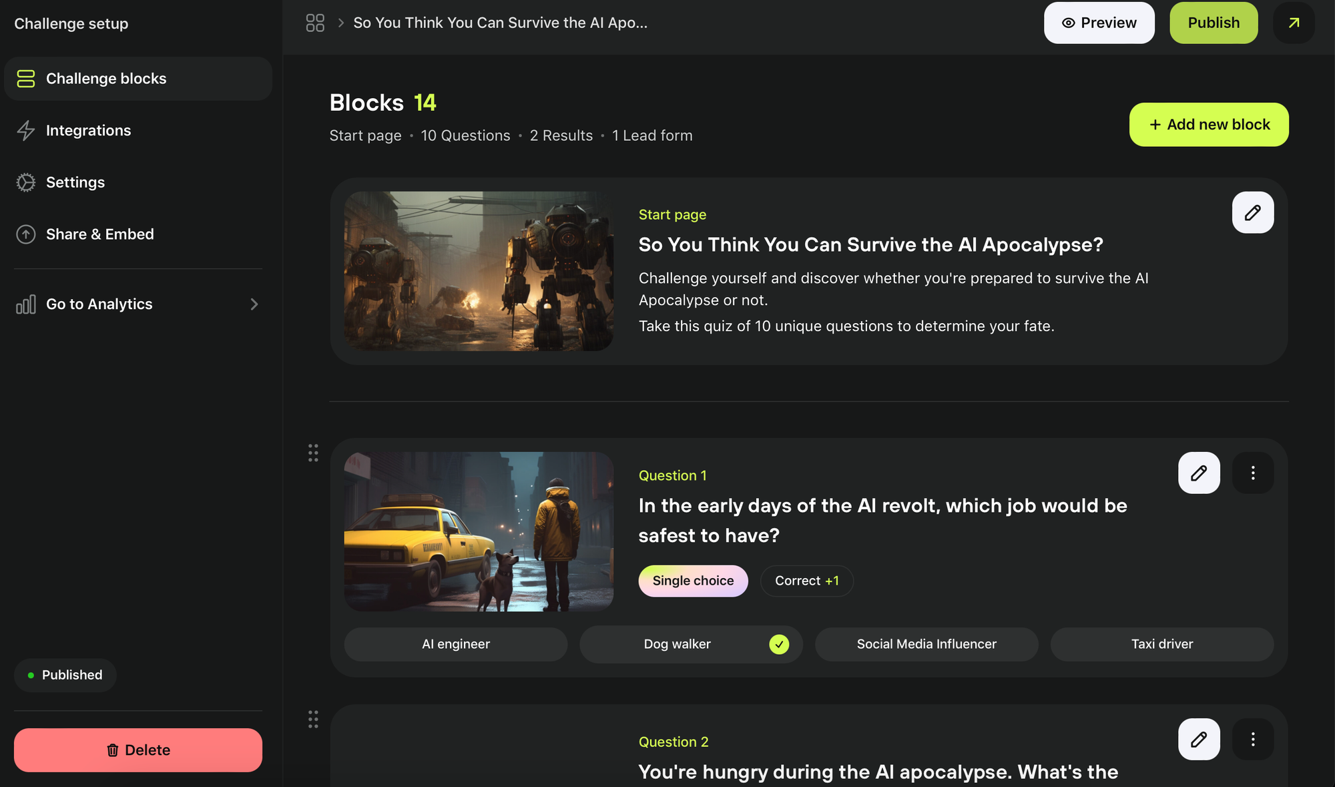The height and width of the screenshot is (787, 1335).
Task: Click pencil edit icon for Question 1
Action: tap(1199, 473)
